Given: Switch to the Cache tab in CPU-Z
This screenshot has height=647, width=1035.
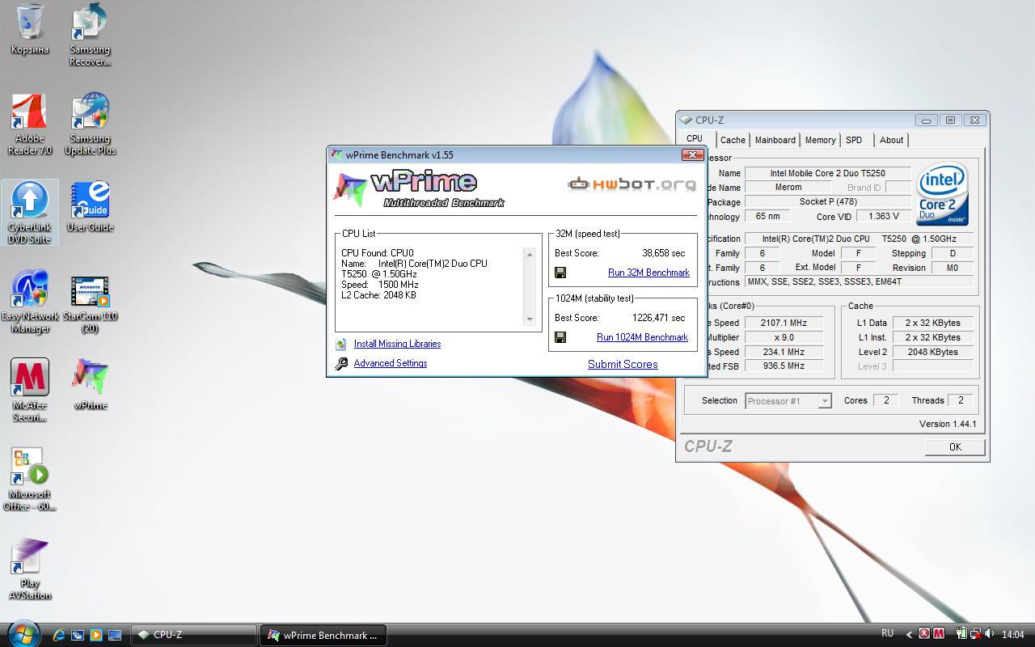Looking at the screenshot, I should (733, 140).
